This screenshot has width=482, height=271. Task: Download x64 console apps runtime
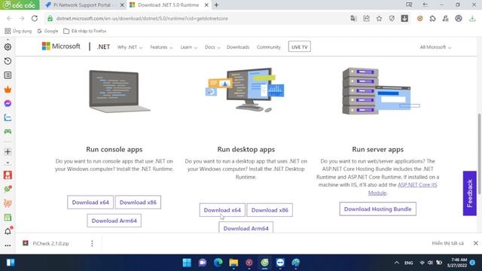pyautogui.click(x=90, y=202)
